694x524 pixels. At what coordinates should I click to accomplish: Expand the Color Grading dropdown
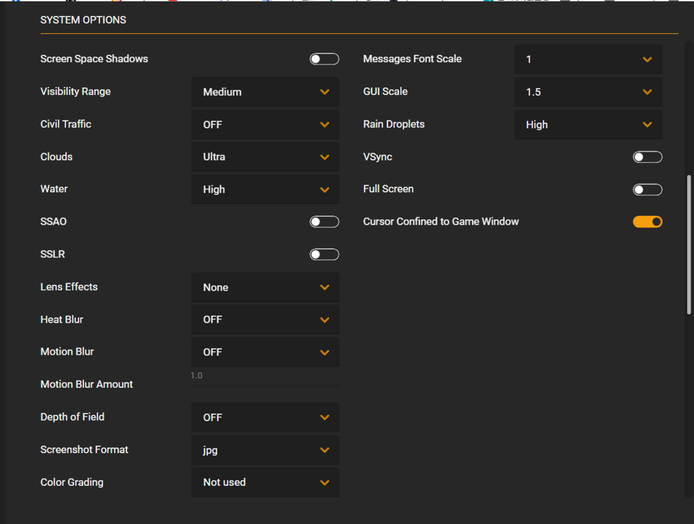265,482
